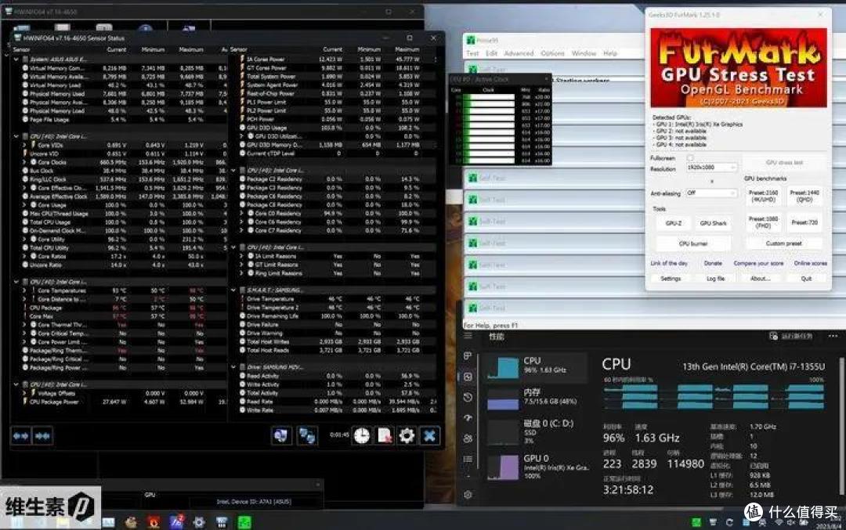This screenshot has height=530, width=846.
Task: Click green app icon in left taskbar
Action: 244,522
